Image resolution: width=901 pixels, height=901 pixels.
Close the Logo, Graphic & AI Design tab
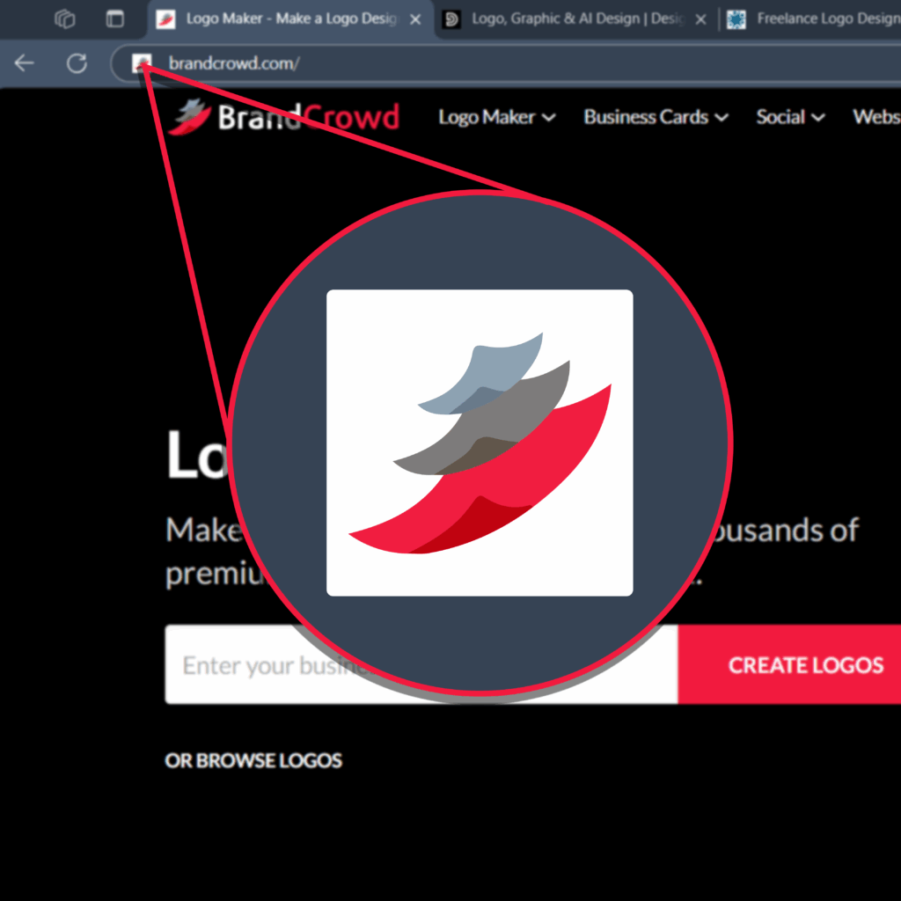[x=701, y=18]
